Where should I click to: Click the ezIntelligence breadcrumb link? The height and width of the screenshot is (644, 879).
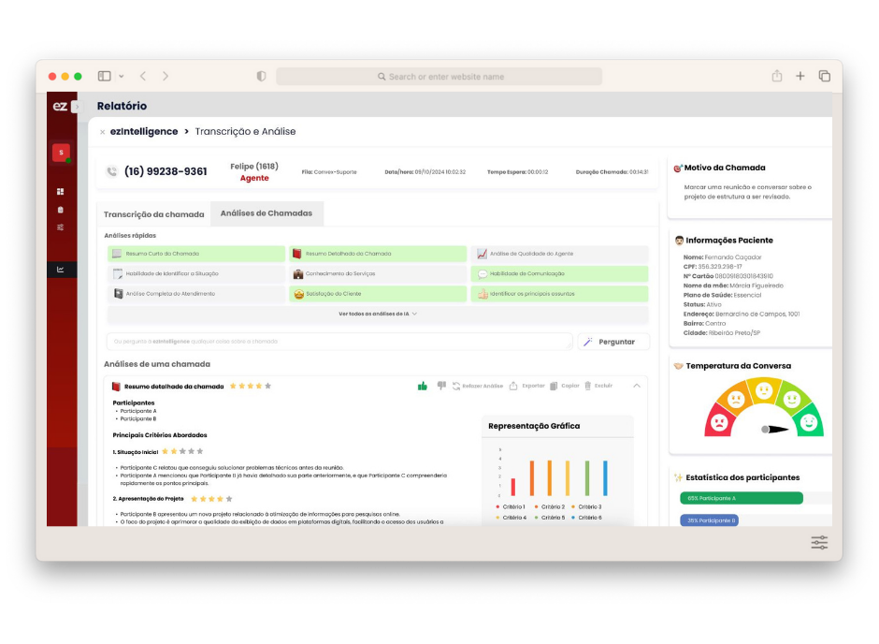(x=144, y=131)
